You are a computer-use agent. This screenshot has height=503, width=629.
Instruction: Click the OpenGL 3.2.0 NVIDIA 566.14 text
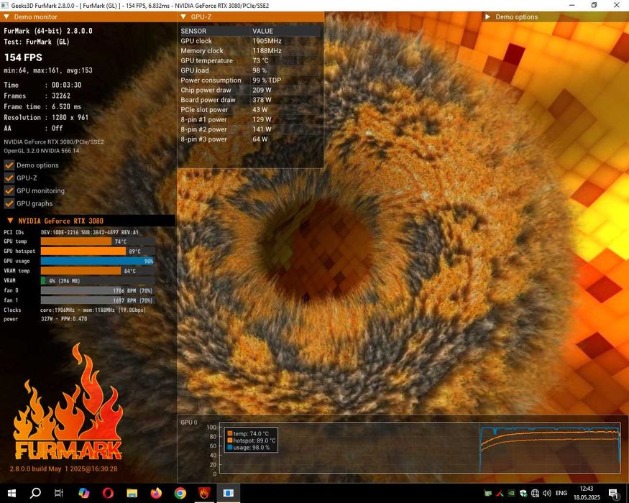click(42, 151)
